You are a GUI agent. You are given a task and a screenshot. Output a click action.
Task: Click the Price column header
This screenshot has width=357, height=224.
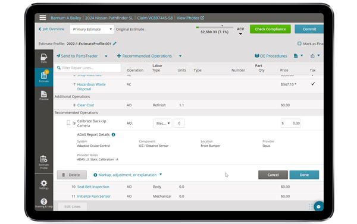(x=284, y=70)
